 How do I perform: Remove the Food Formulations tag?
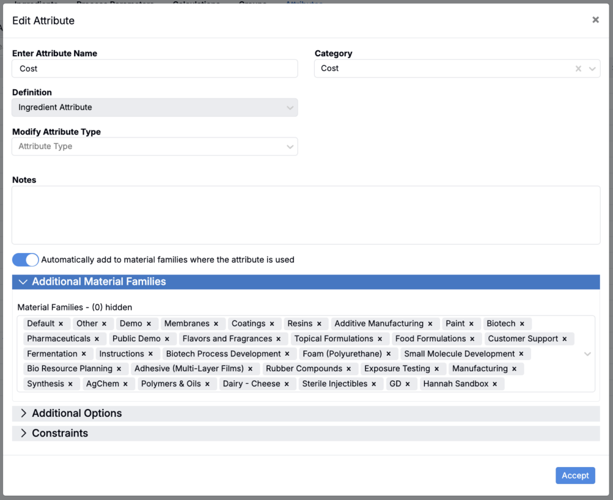point(472,339)
